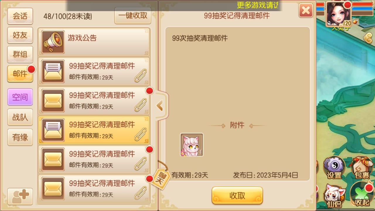Collapse the panel with the left arrow
375x211 pixels.
click(x=160, y=105)
